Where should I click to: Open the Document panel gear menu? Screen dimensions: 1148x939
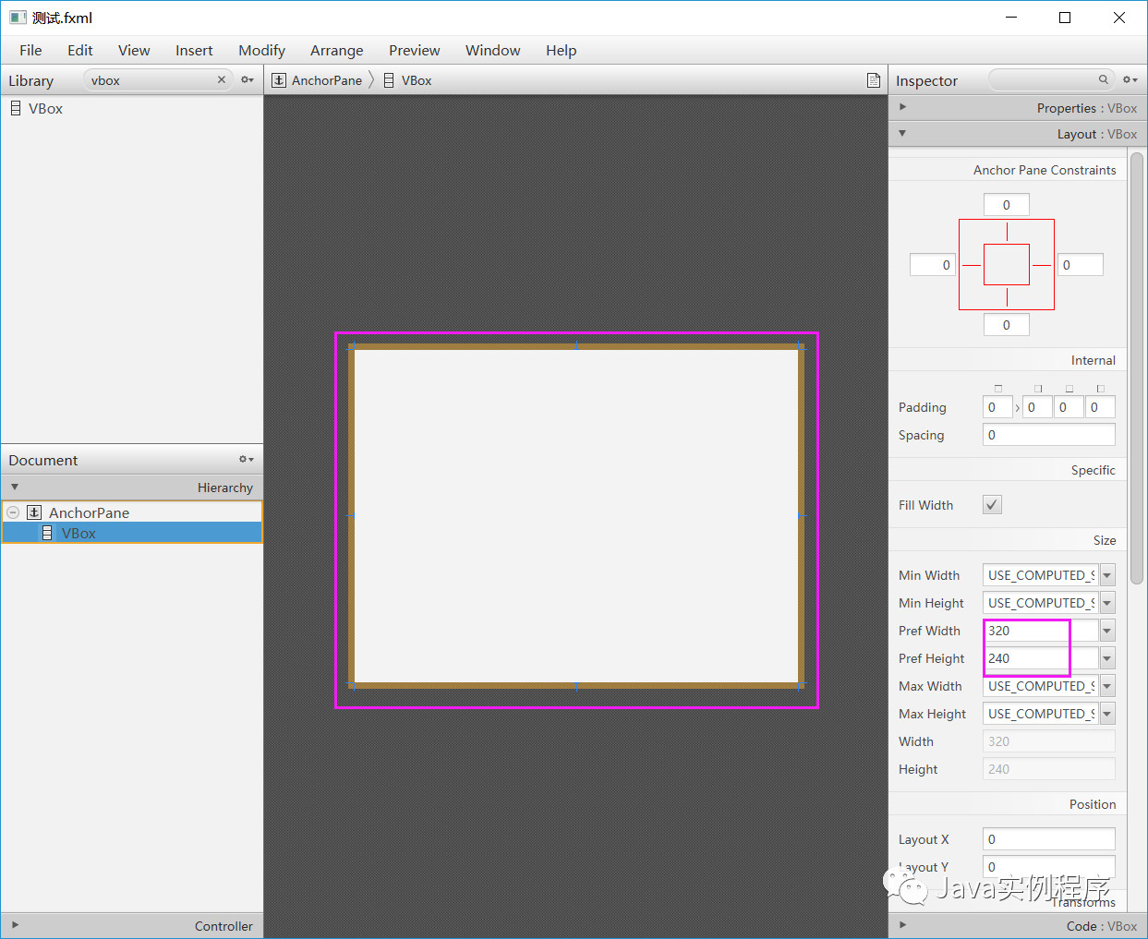click(246, 460)
